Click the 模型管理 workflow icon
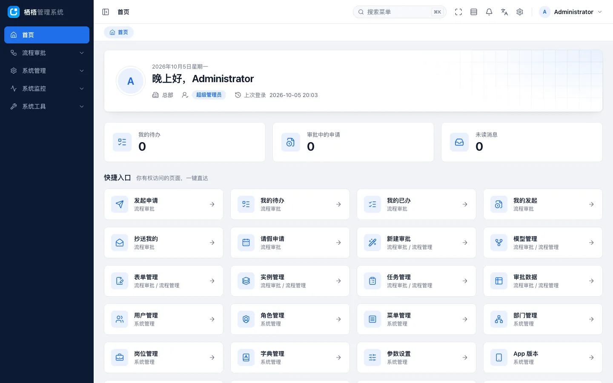613x383 pixels. (x=499, y=243)
